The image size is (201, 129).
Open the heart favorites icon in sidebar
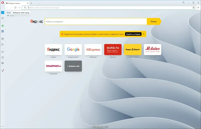[x=3, y=52]
